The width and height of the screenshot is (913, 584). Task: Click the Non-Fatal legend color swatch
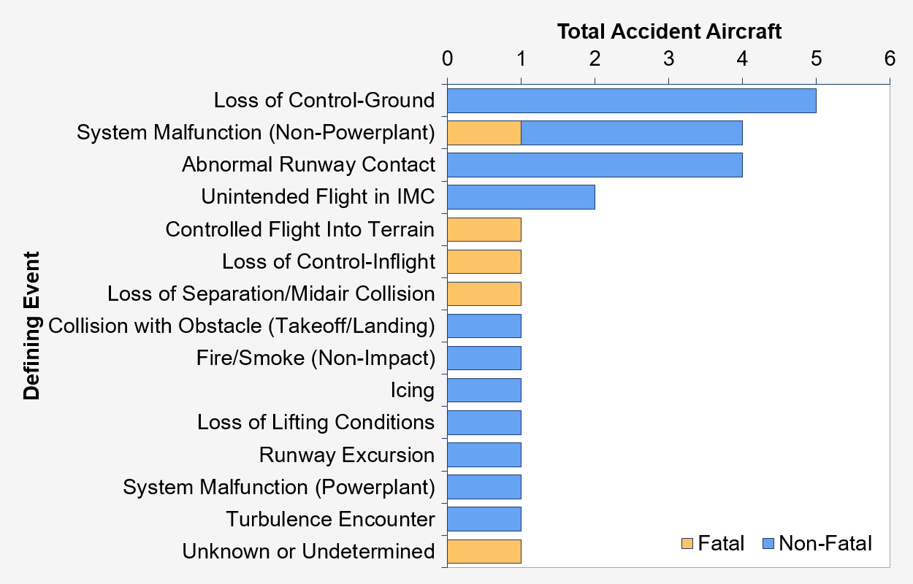click(x=767, y=544)
